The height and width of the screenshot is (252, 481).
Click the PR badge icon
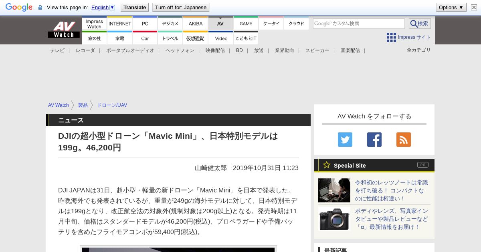tap(423, 165)
